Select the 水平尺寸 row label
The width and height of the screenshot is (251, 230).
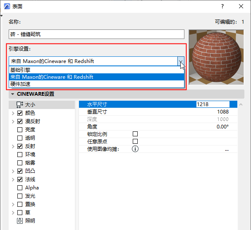[97, 104]
